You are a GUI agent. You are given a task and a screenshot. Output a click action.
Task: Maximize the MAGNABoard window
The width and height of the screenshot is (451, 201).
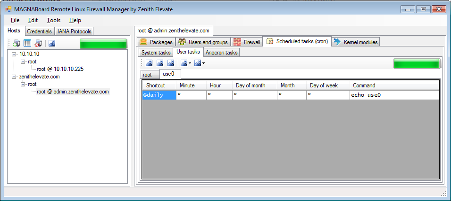[423, 9]
